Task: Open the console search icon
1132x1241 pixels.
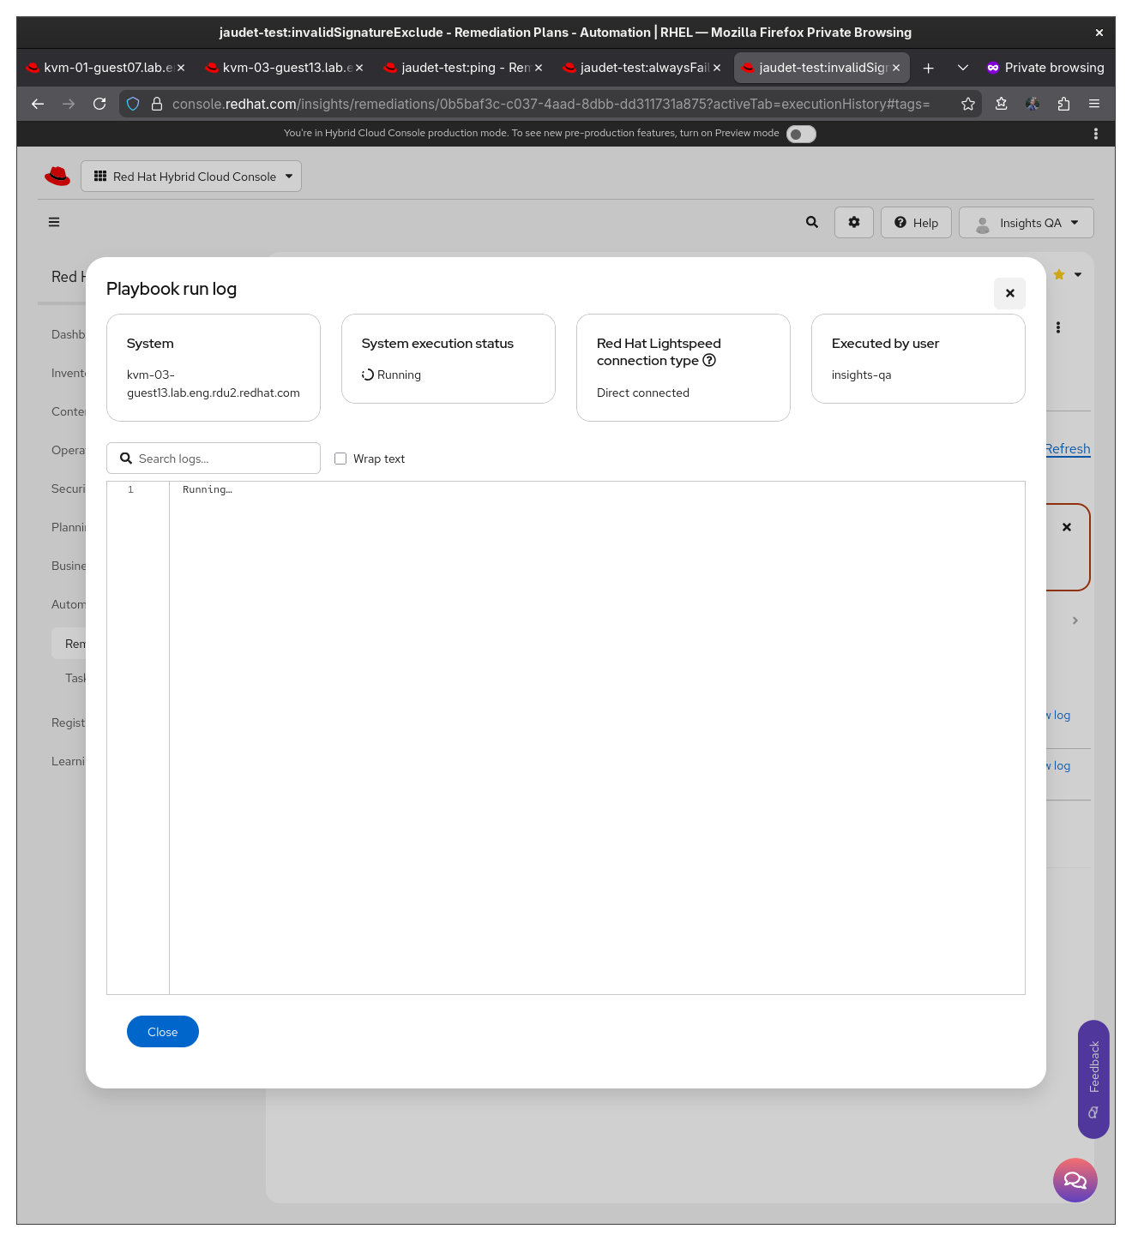Action: (812, 222)
